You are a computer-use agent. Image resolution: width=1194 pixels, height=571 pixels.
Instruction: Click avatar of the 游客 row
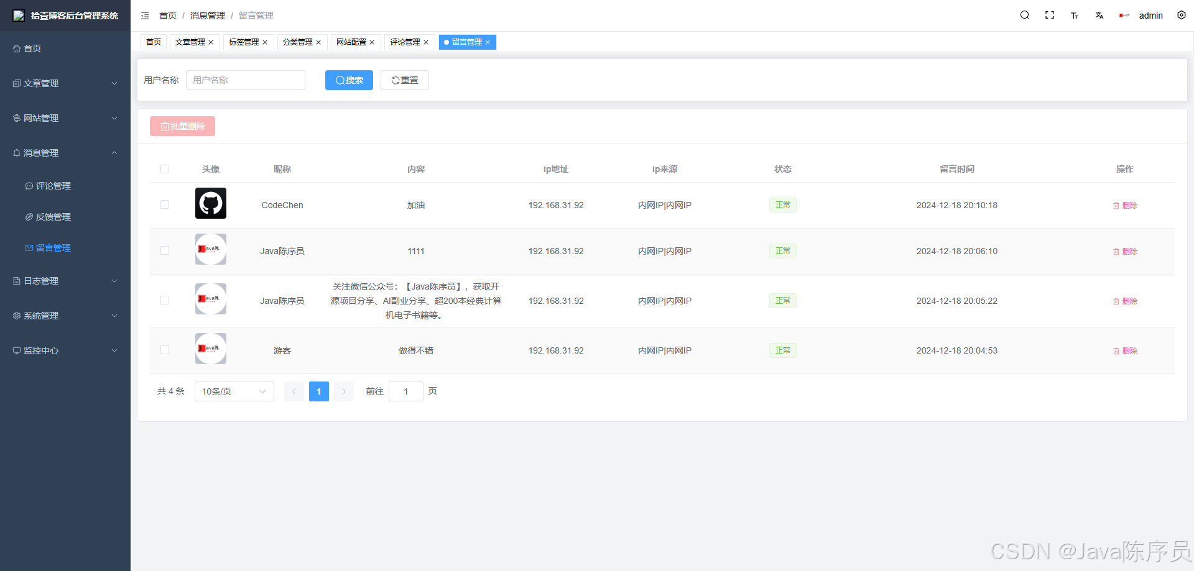(x=211, y=349)
